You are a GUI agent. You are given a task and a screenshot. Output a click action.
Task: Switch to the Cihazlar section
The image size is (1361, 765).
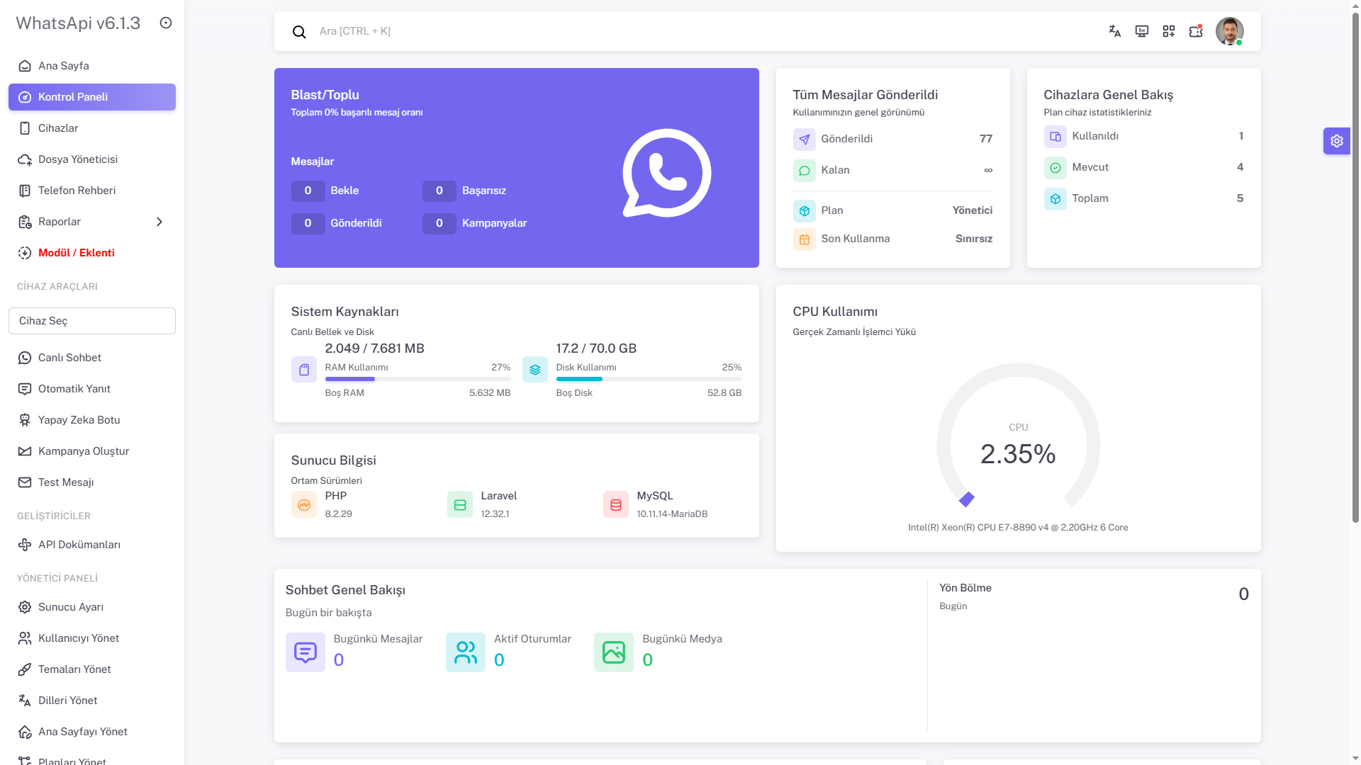[x=58, y=128]
